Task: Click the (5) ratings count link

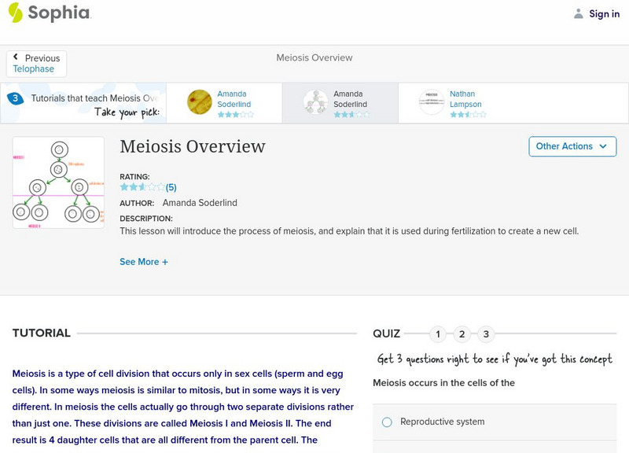Action: tap(171, 187)
